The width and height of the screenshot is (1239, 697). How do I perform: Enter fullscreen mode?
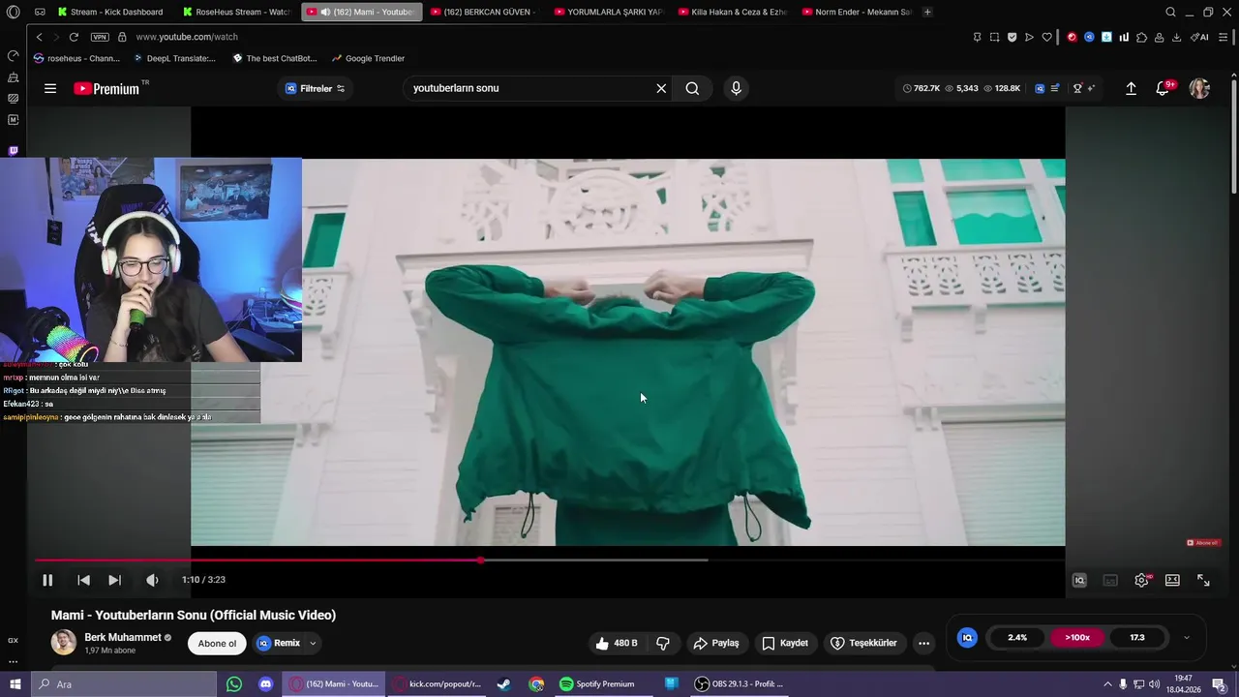[1203, 580]
